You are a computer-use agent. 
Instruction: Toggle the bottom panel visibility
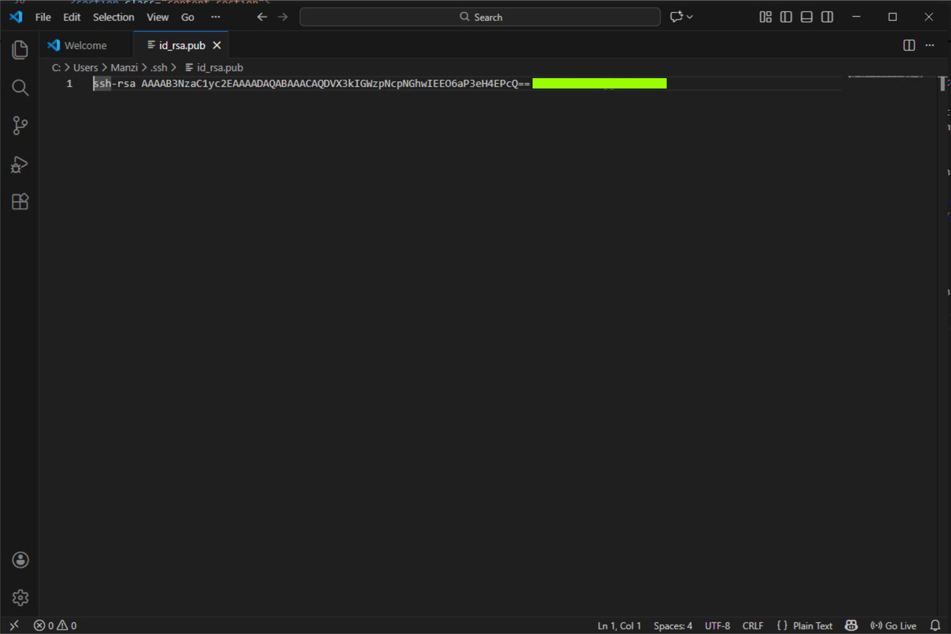[x=806, y=17]
